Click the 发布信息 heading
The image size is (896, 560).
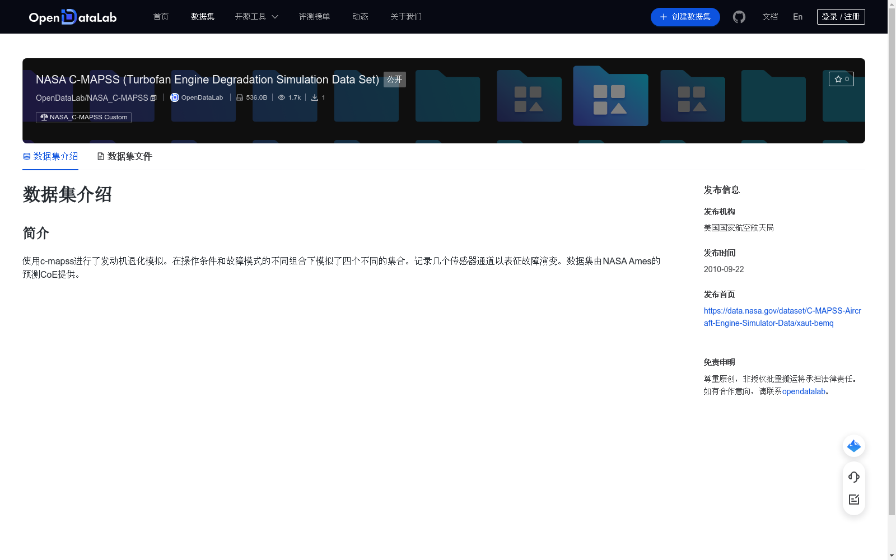(721, 190)
